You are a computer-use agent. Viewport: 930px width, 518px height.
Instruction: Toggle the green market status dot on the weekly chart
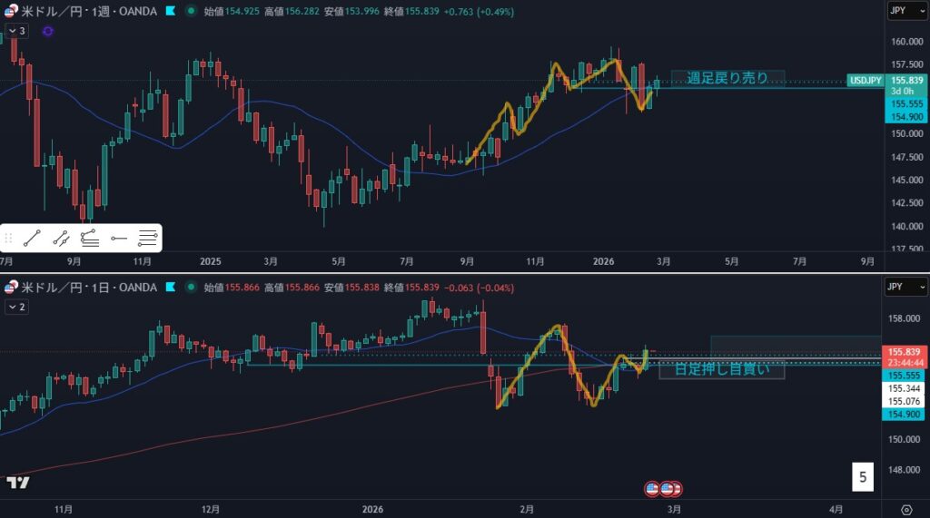coord(189,11)
